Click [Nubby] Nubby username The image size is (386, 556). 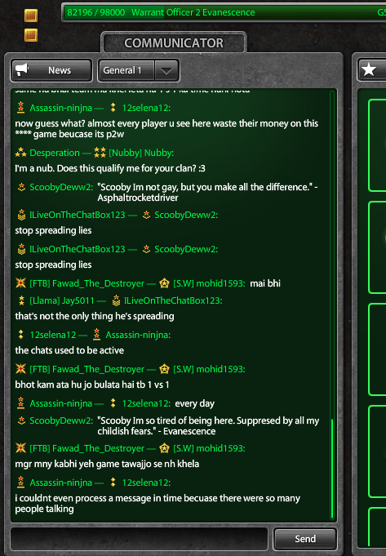[x=141, y=153]
